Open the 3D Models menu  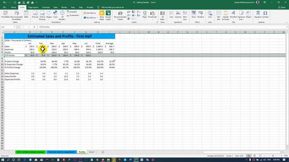pyautogui.click(x=62, y=15)
